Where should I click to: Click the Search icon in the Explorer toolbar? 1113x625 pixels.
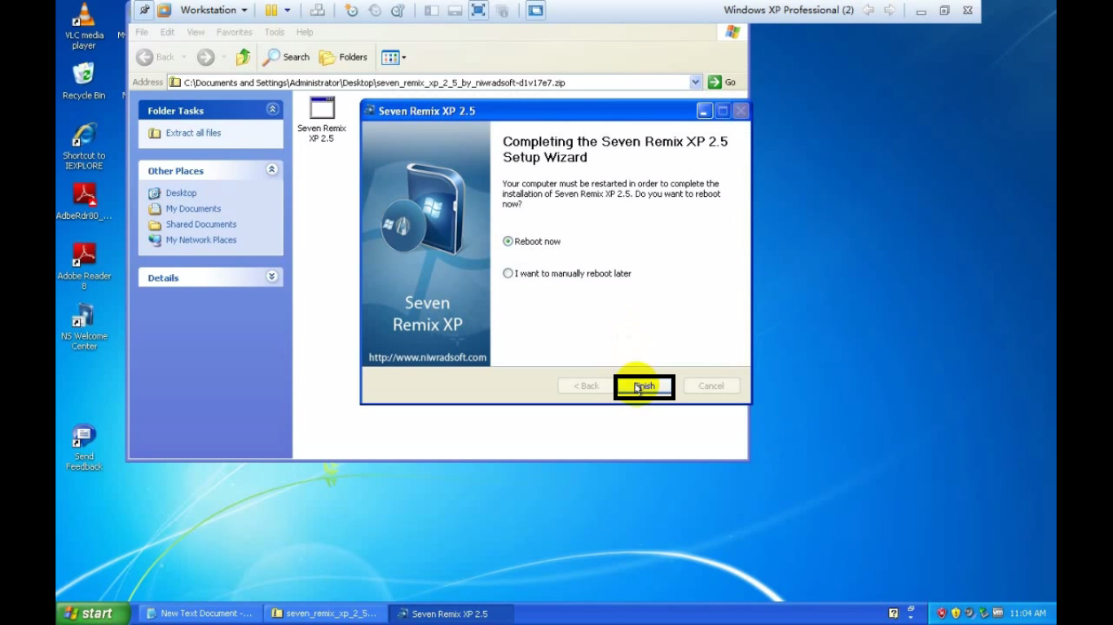point(286,57)
